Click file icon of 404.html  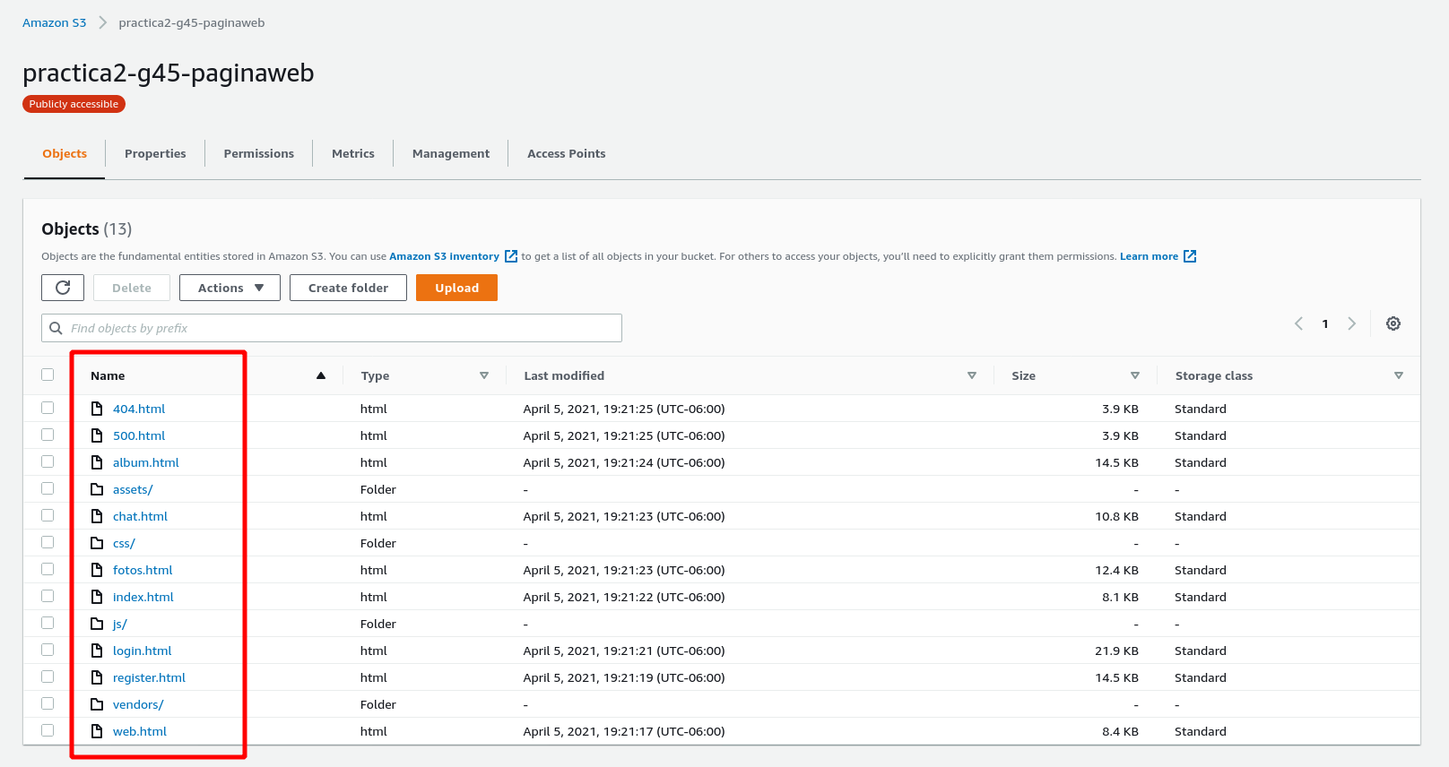[x=97, y=409]
